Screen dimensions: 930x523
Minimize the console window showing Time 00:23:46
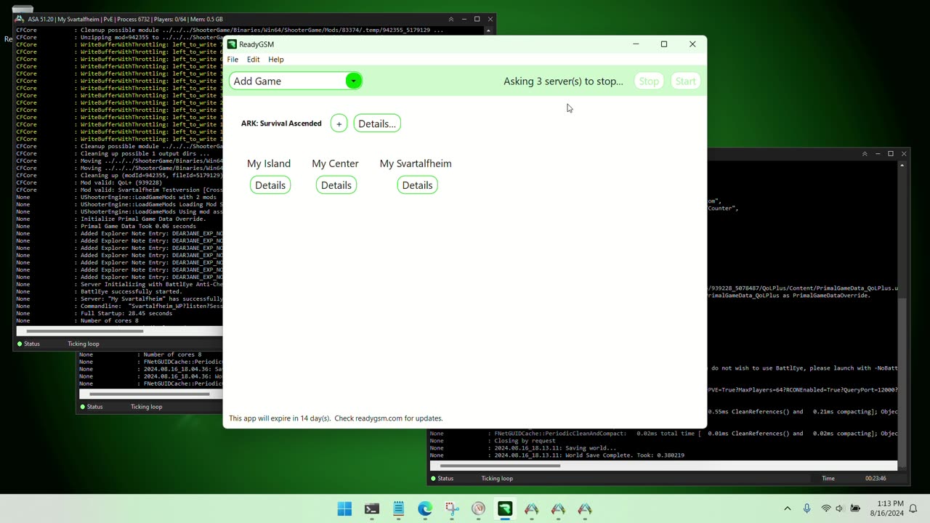point(878,154)
